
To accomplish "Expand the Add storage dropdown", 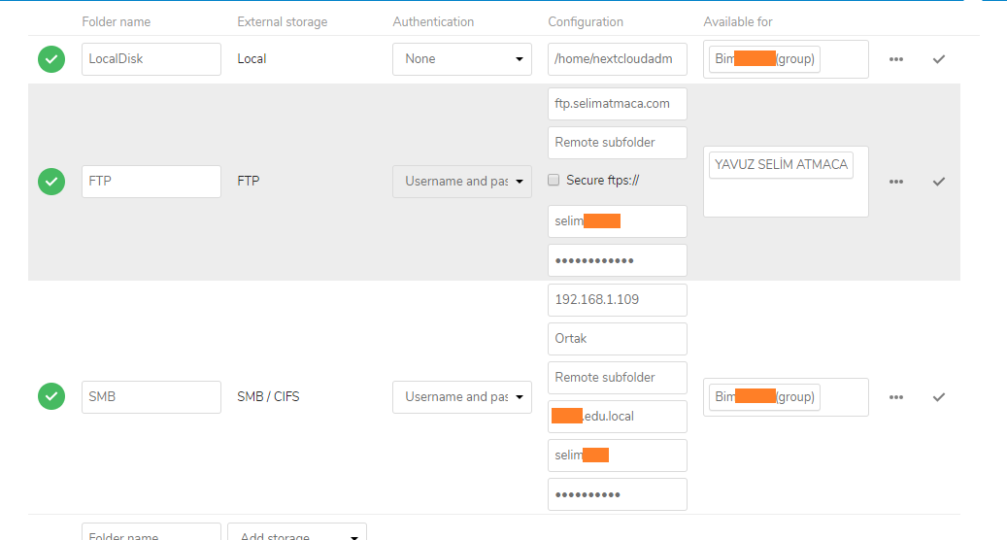I will pyautogui.click(x=296, y=534).
